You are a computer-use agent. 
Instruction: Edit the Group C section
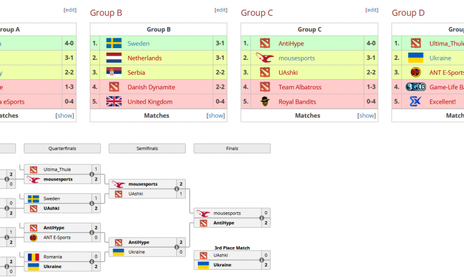(371, 10)
